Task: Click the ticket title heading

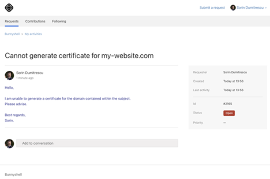Action: 79,56
